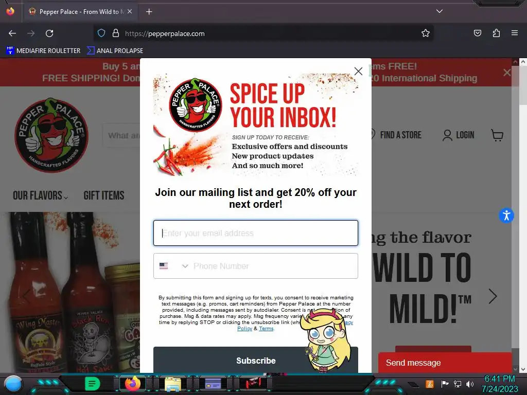This screenshot has height=395, width=527.
Task: Go to previous carousel slide arrow
Action: (27, 296)
